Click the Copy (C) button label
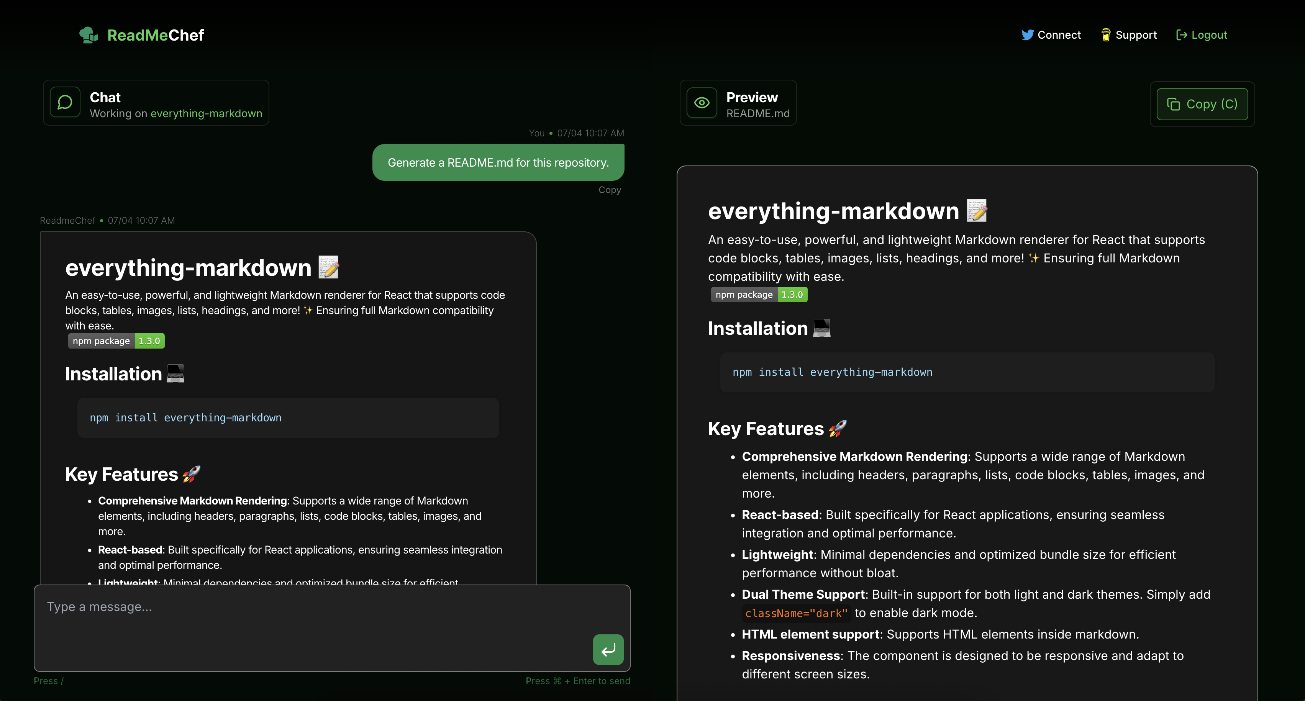The image size is (1305, 701). pyautogui.click(x=1212, y=104)
